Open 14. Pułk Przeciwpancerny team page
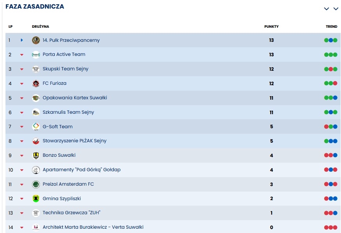341x233 pixels. tap(71, 40)
